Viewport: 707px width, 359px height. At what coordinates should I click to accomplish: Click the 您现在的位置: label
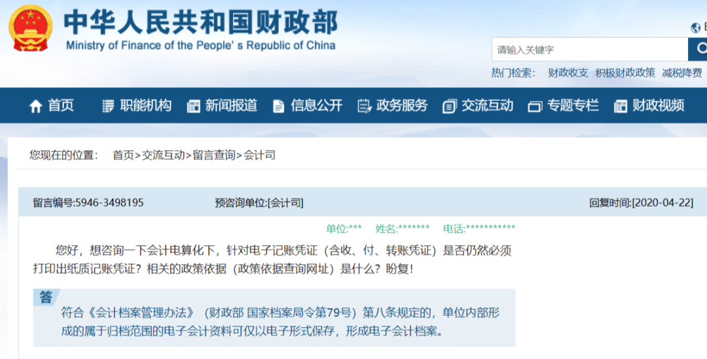pyautogui.click(x=64, y=155)
